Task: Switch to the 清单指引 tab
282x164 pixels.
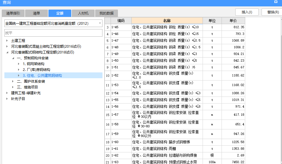Action: coord(13,13)
